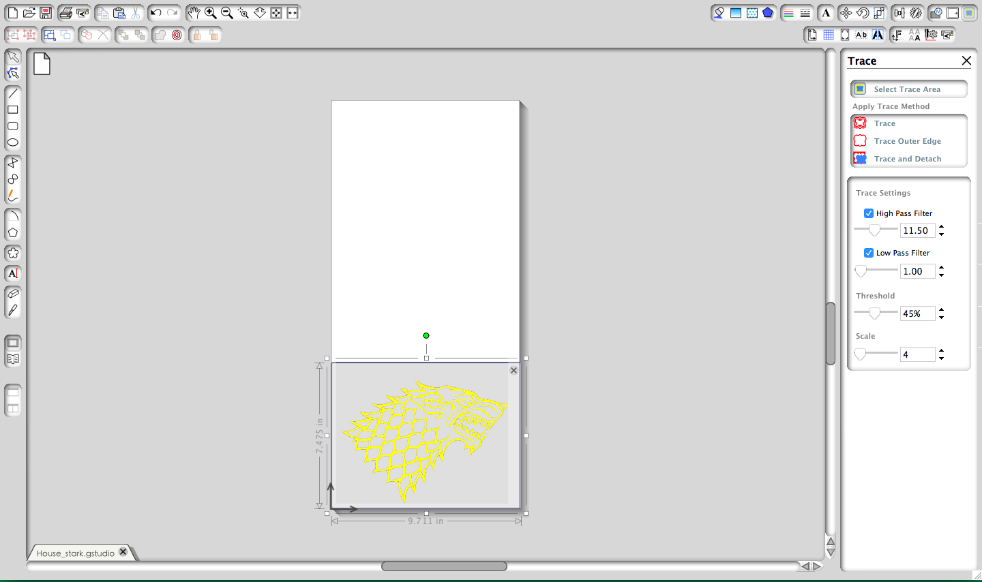
Task: Select the Edit Points tool
Action: 13,73
